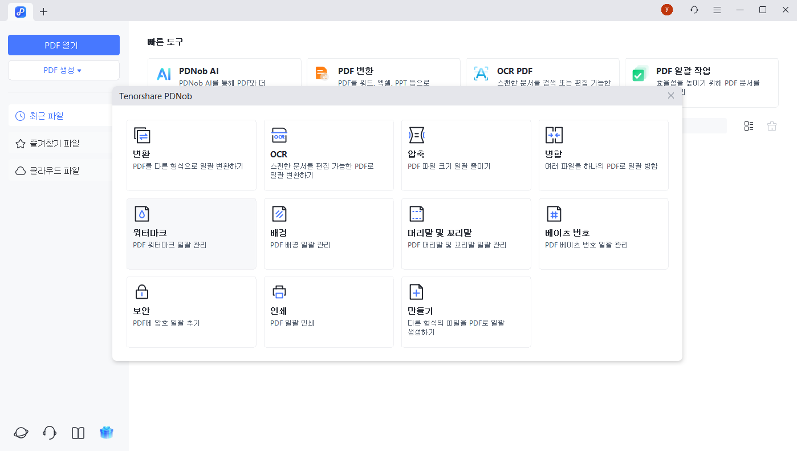This screenshot has width=797, height=451.
Task: Open the PDNob AI quick tool
Action: (224, 74)
